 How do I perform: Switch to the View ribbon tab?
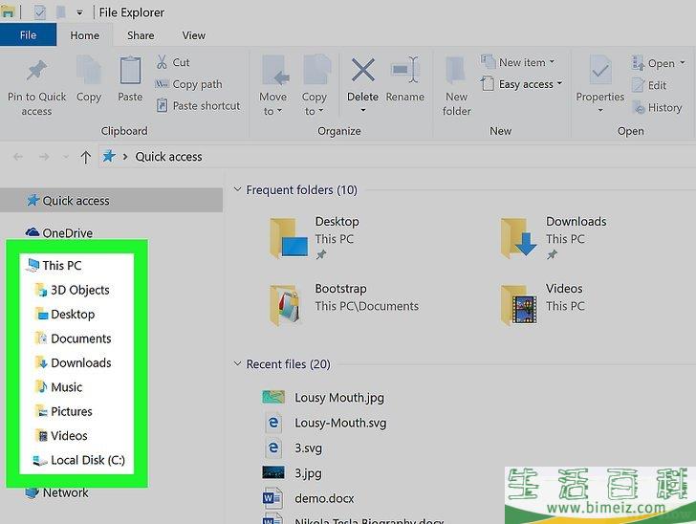point(194,35)
